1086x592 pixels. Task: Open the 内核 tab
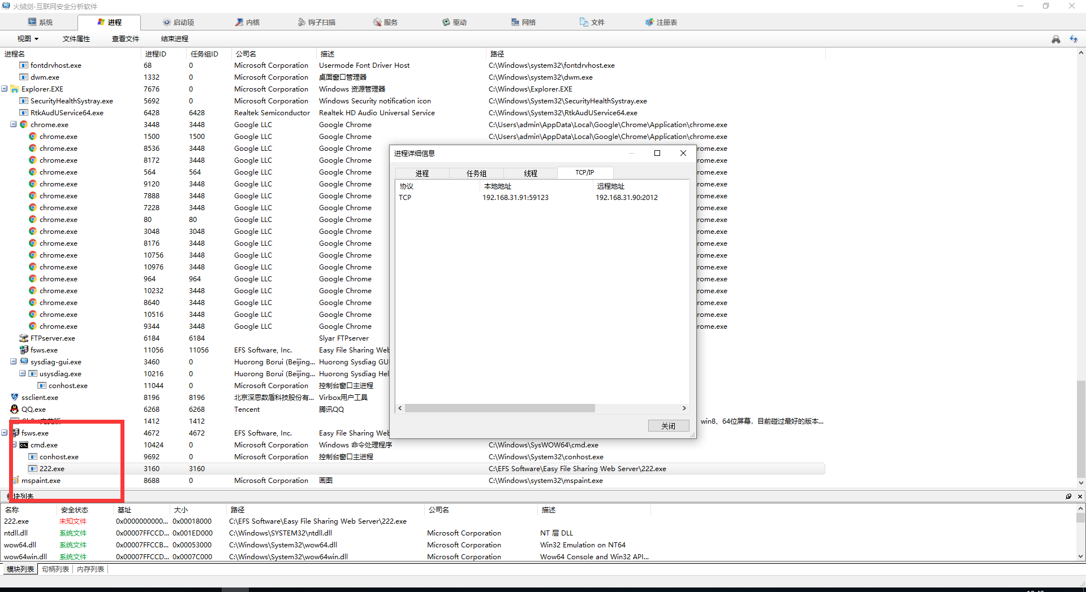[x=247, y=23]
